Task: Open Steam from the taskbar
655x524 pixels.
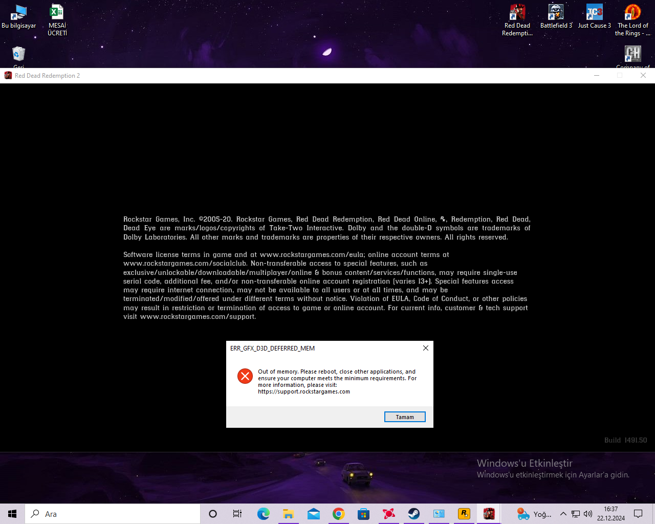Action: pos(413,514)
